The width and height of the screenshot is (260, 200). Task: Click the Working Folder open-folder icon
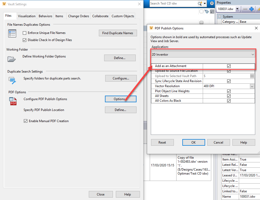coord(12,59)
